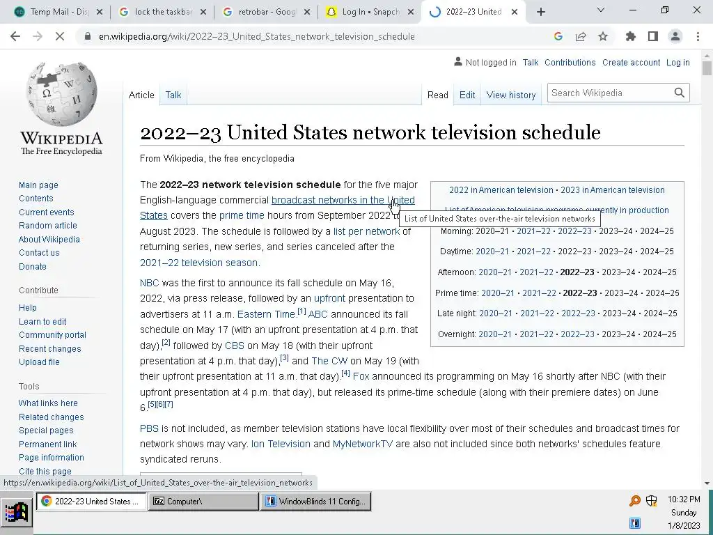Follow the 'prime time' link
This screenshot has height=535, width=713.
[242, 216]
